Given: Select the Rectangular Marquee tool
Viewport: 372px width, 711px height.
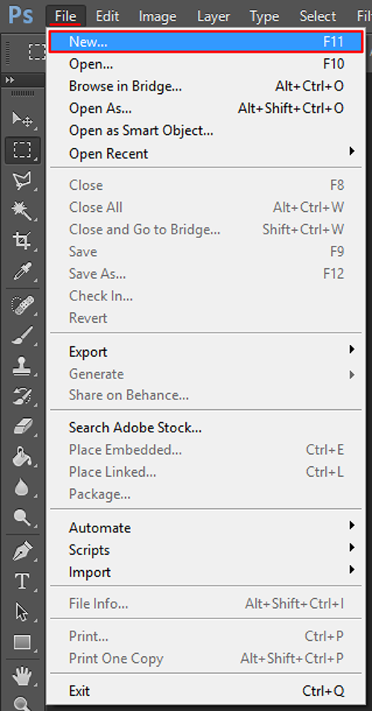Looking at the screenshot, I should pyautogui.click(x=22, y=150).
